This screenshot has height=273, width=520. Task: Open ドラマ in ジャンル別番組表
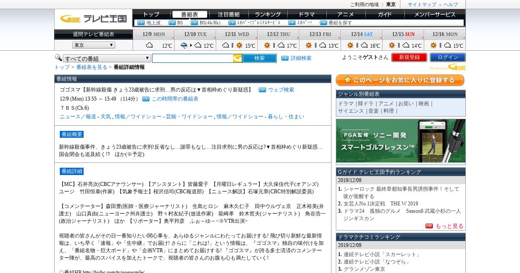(346, 104)
